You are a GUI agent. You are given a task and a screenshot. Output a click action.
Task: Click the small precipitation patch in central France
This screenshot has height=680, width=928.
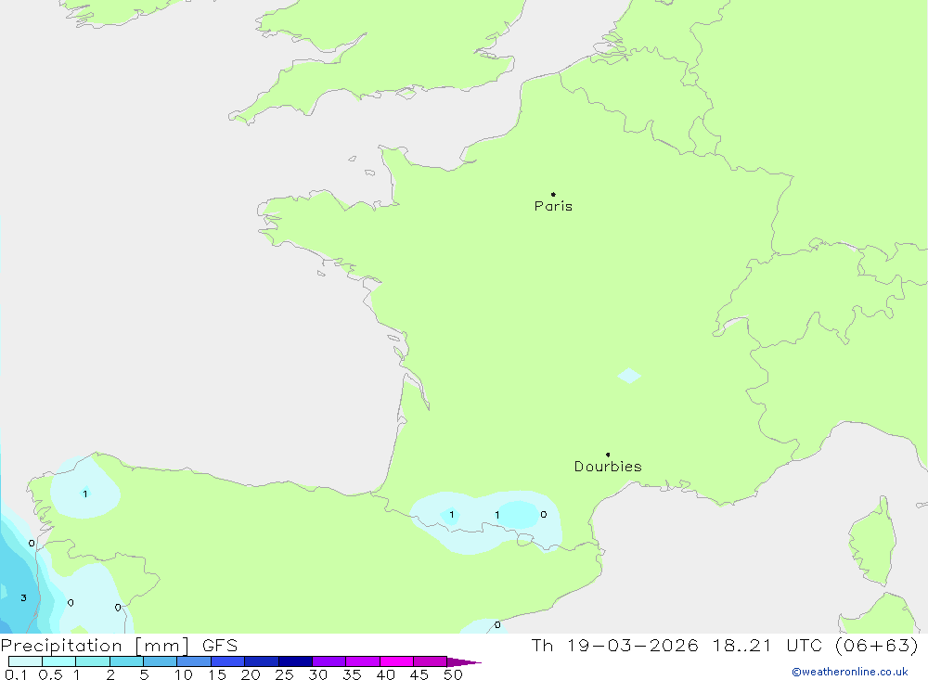[629, 376]
